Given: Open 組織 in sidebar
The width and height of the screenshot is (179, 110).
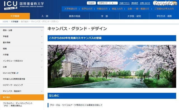Looking at the screenshot, I should pos(5,48).
